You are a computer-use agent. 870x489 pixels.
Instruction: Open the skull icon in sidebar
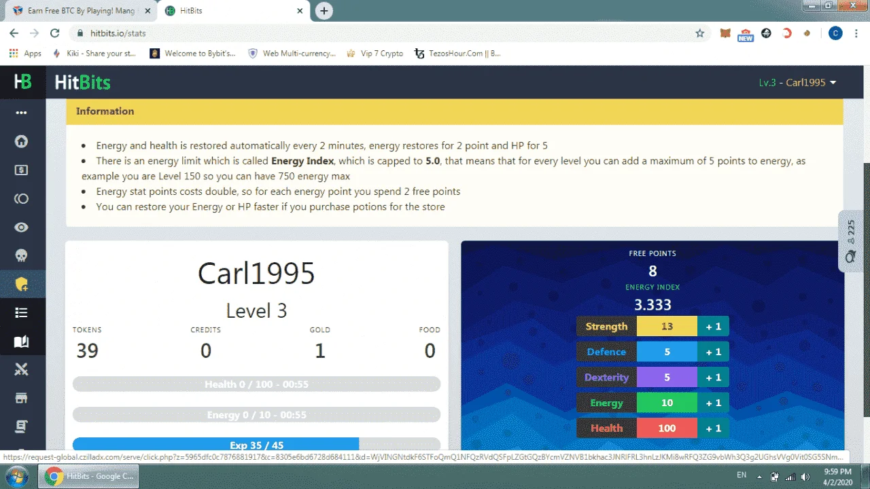[22, 255]
